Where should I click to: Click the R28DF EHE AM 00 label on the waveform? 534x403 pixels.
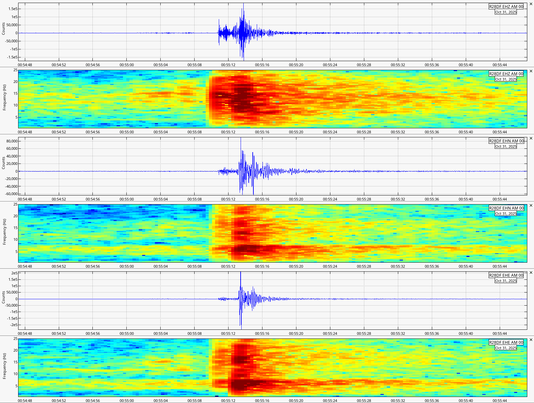pyautogui.click(x=506, y=275)
